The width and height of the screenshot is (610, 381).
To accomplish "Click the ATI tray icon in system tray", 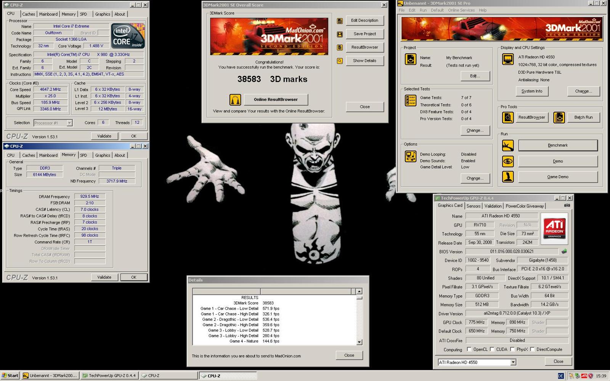I will (x=584, y=376).
